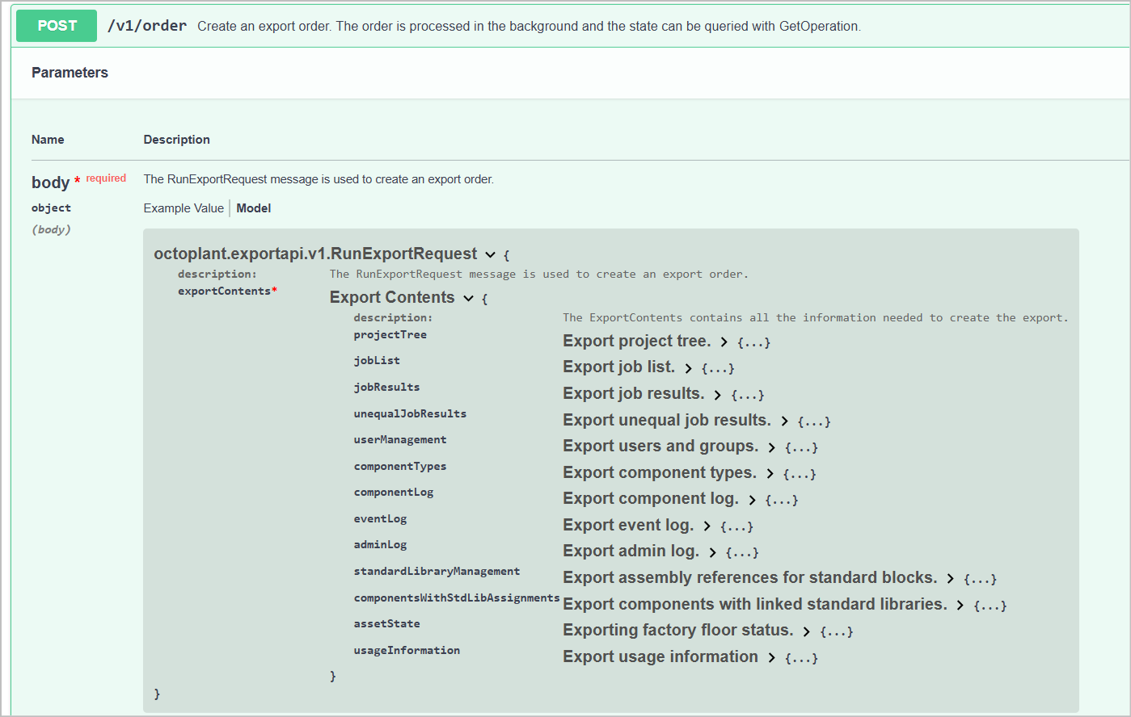Expand the Export admin log chevron
1131x717 pixels.
click(x=712, y=552)
